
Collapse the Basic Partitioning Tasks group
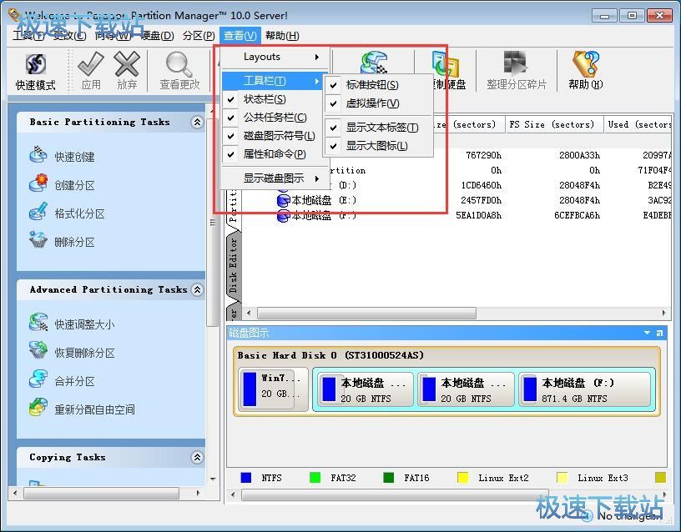197,122
